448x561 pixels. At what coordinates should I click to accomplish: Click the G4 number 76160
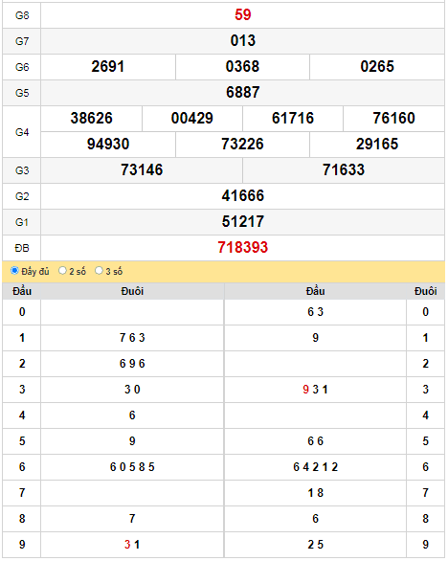click(x=393, y=118)
